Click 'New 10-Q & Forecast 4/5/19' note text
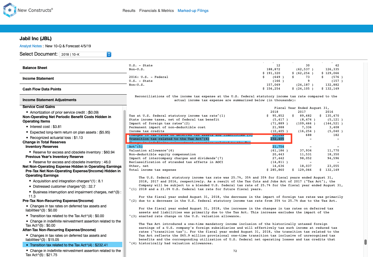Image resolution: width=373 pixels, height=257 pixels. [68, 46]
